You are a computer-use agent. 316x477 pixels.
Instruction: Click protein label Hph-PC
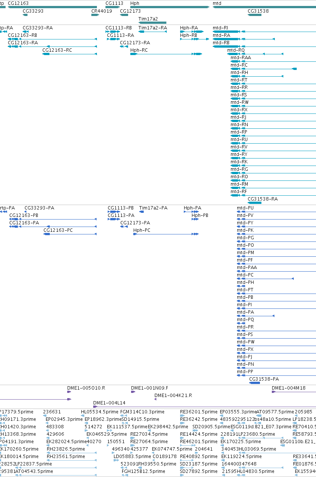coord(142,230)
